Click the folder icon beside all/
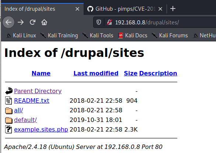216x153 pixels. (9, 110)
